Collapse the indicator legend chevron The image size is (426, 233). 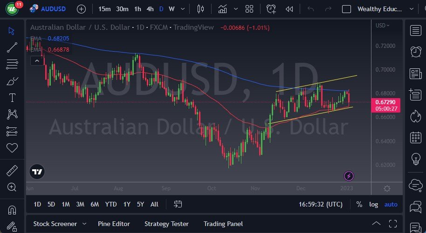37,61
